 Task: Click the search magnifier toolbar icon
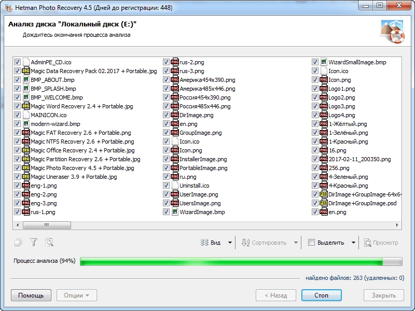[49, 242]
